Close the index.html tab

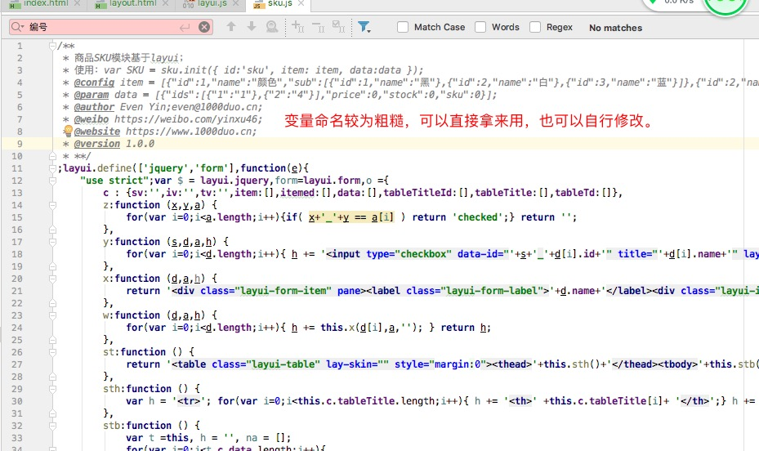point(78,3)
